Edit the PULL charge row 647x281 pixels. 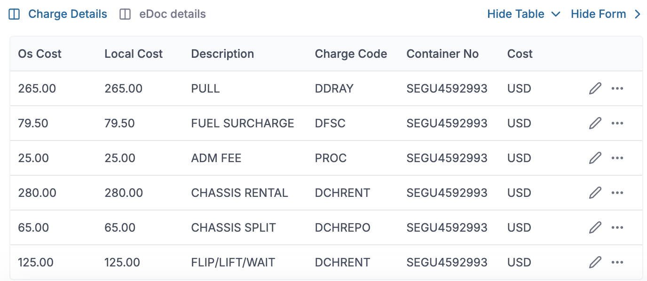595,88
